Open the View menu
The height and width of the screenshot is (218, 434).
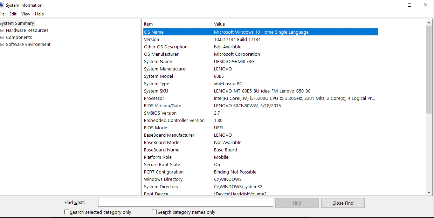click(26, 14)
